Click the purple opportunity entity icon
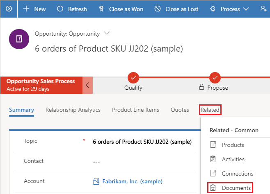270x194 pixels. 18,39
